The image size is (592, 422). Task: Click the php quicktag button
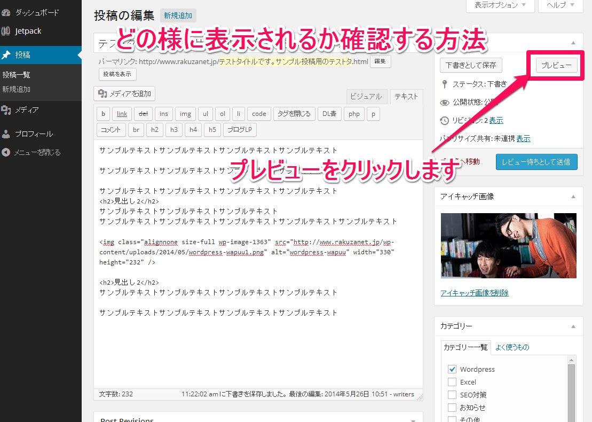click(354, 114)
